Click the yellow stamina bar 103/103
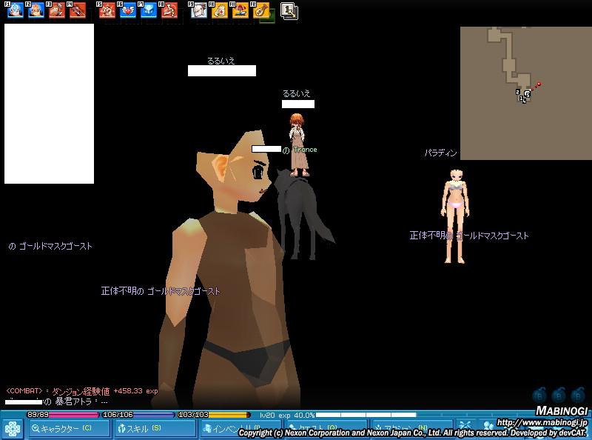 pyautogui.click(x=214, y=415)
